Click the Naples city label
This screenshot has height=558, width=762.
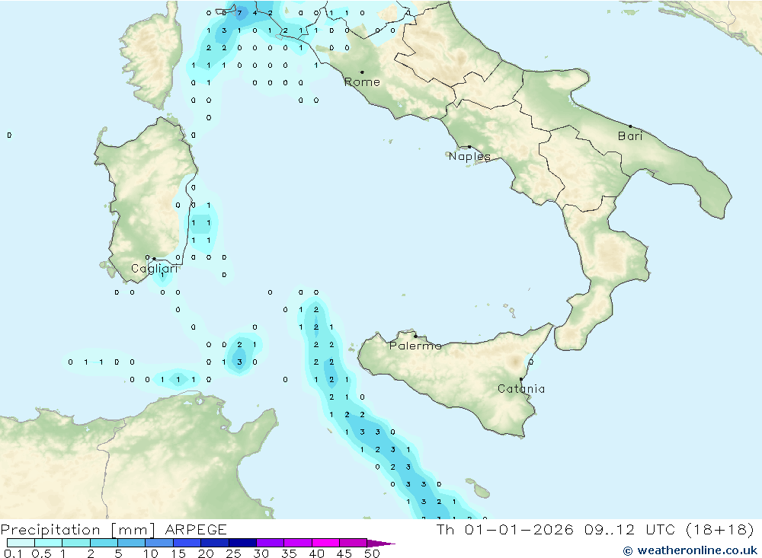point(469,156)
